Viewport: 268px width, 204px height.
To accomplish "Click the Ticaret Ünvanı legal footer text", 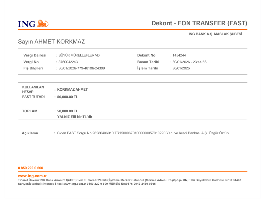I will pos(130,182).
